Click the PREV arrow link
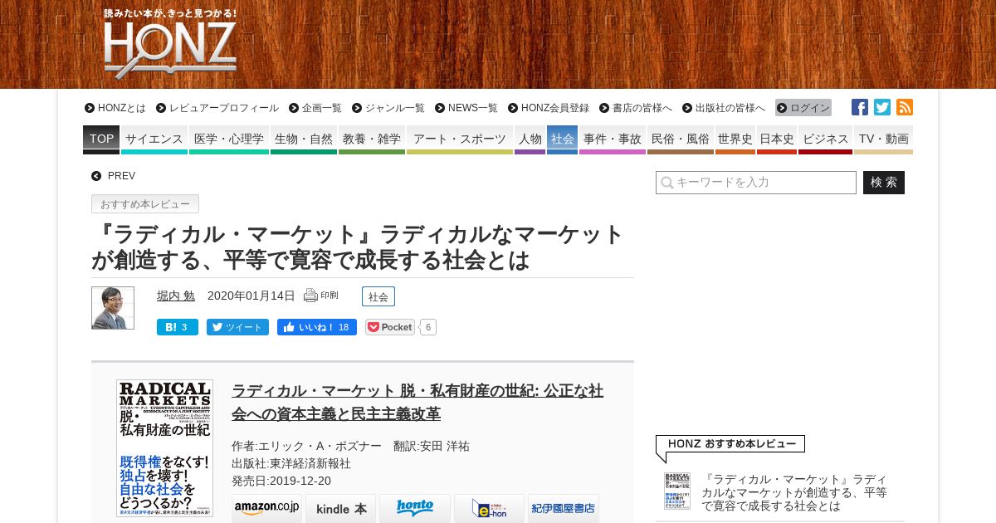This screenshot has width=996, height=523. 114,176
